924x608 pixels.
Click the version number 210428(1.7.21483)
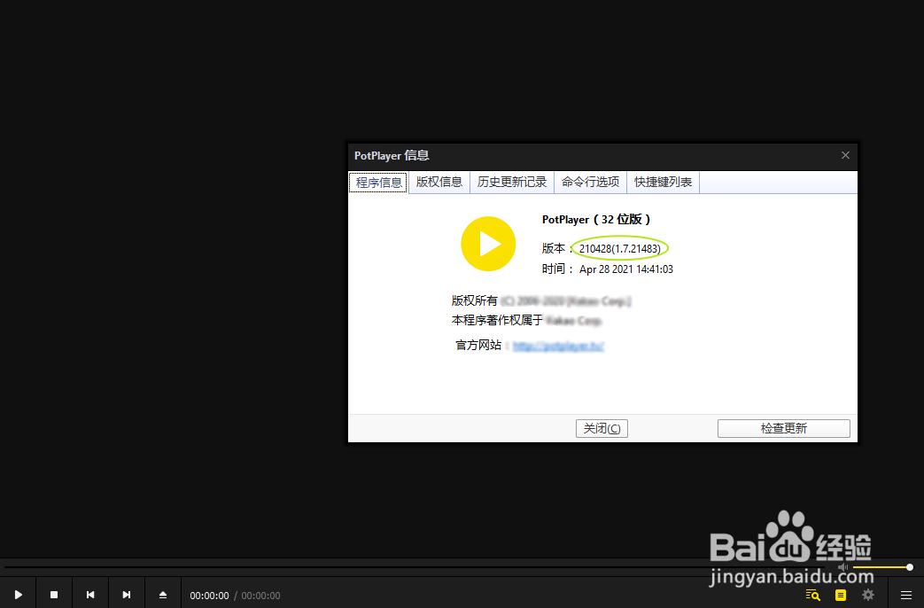pos(620,248)
